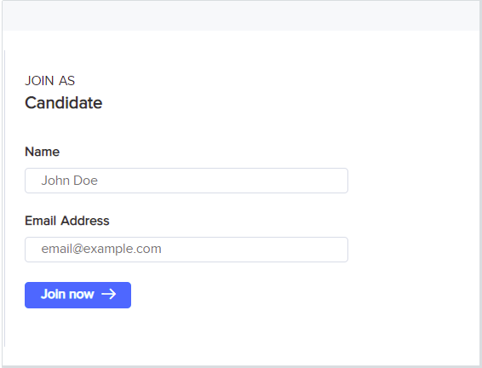Click white space beside Join now button
This screenshot has width=482, height=368.
click(x=240, y=295)
